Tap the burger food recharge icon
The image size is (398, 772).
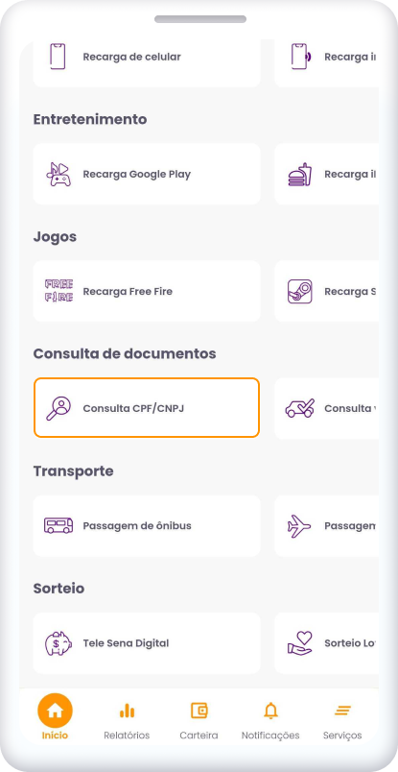coord(299,174)
